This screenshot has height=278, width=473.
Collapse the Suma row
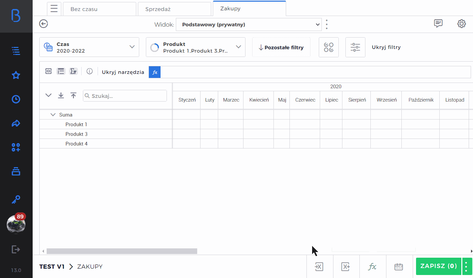(53, 115)
